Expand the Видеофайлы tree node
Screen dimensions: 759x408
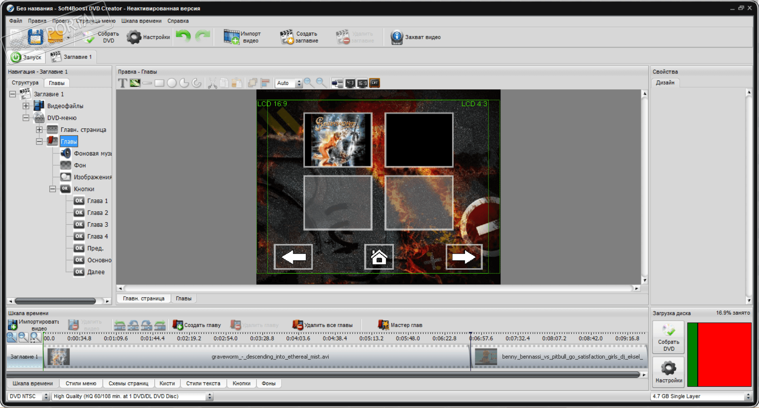point(26,106)
